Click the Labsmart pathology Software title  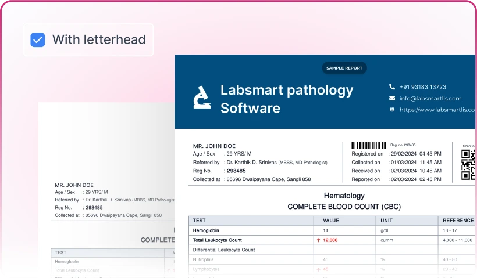[x=287, y=99]
